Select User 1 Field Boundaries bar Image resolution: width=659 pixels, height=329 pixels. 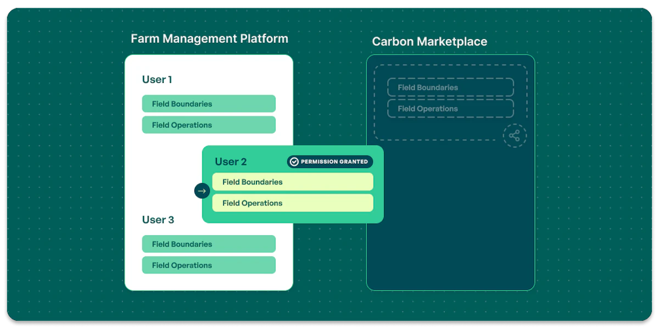click(x=209, y=104)
